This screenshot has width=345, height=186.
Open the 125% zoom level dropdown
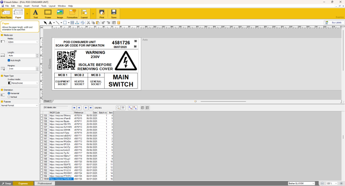(x=332, y=183)
